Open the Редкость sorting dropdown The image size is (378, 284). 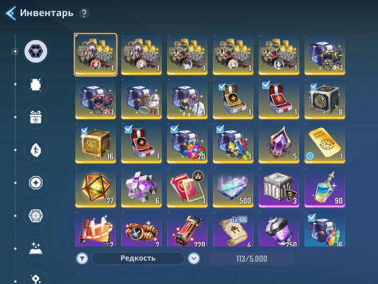[138, 258]
